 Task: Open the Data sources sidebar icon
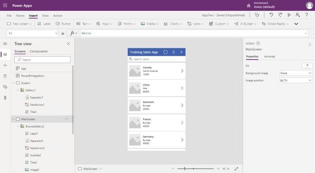pyautogui.click(x=5, y=76)
